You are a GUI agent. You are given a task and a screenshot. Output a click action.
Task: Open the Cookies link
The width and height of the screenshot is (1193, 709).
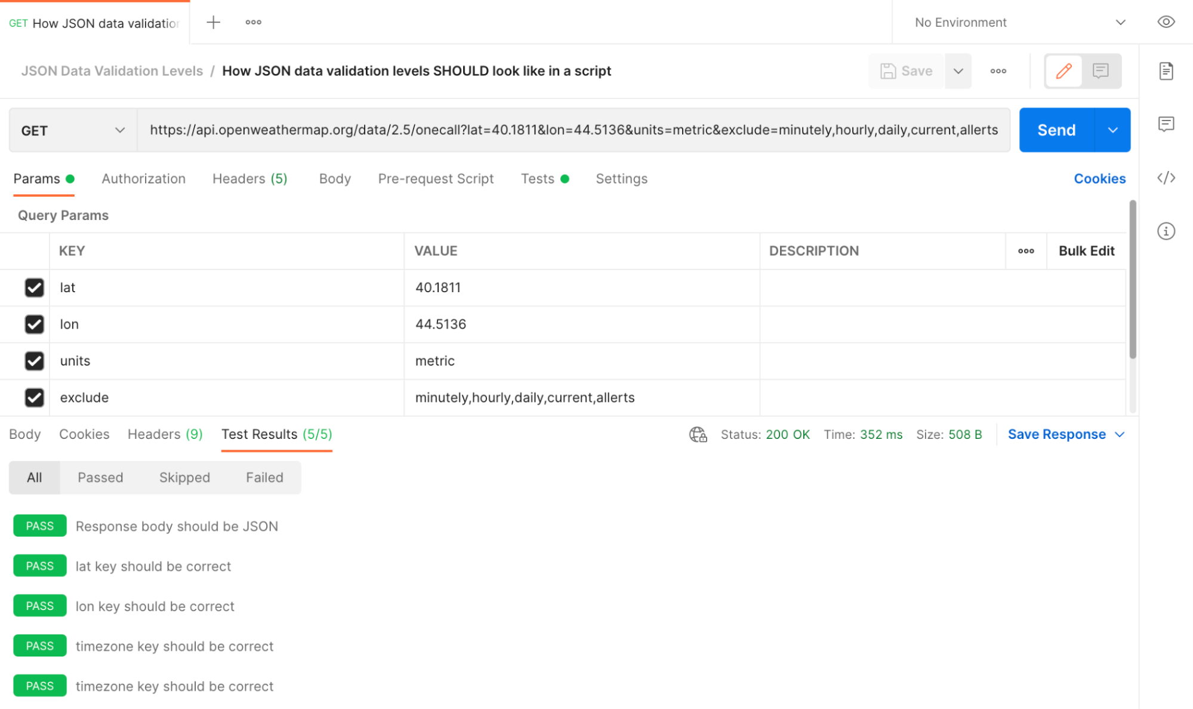pyautogui.click(x=1099, y=179)
